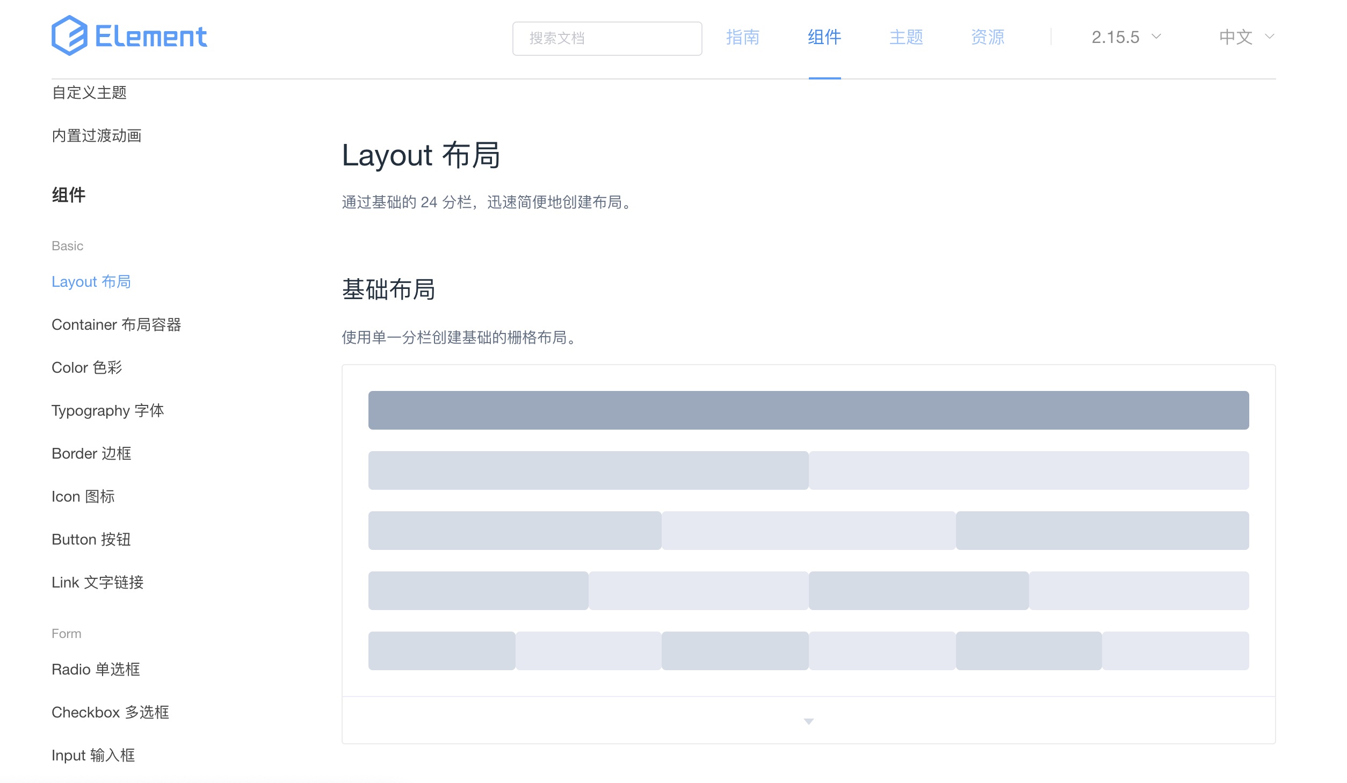Click the Element logo
Image resolution: width=1347 pixels, height=783 pixels.
click(x=129, y=35)
